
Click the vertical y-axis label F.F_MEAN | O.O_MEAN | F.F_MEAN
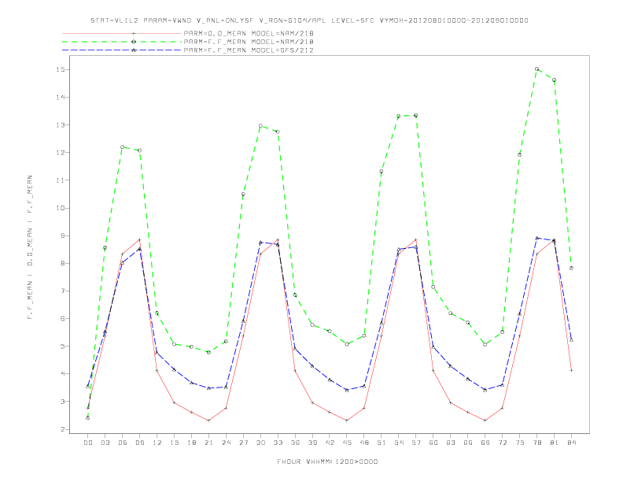(x=30, y=247)
